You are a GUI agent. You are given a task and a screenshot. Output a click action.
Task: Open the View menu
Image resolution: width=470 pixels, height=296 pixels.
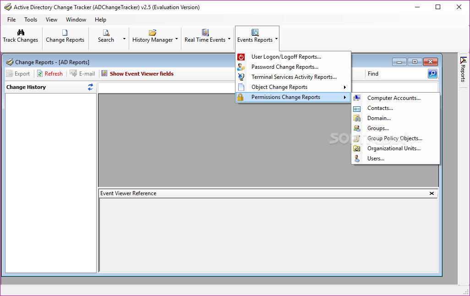pos(51,20)
